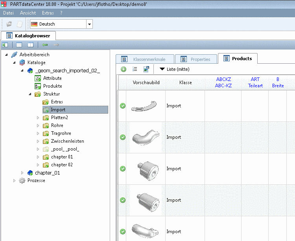Collapse the Arbeitsbereich tree node
295x241 pixels.
pos(6,55)
